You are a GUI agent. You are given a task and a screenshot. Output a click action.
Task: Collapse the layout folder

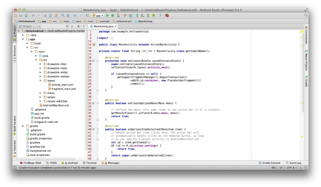(x=41, y=81)
